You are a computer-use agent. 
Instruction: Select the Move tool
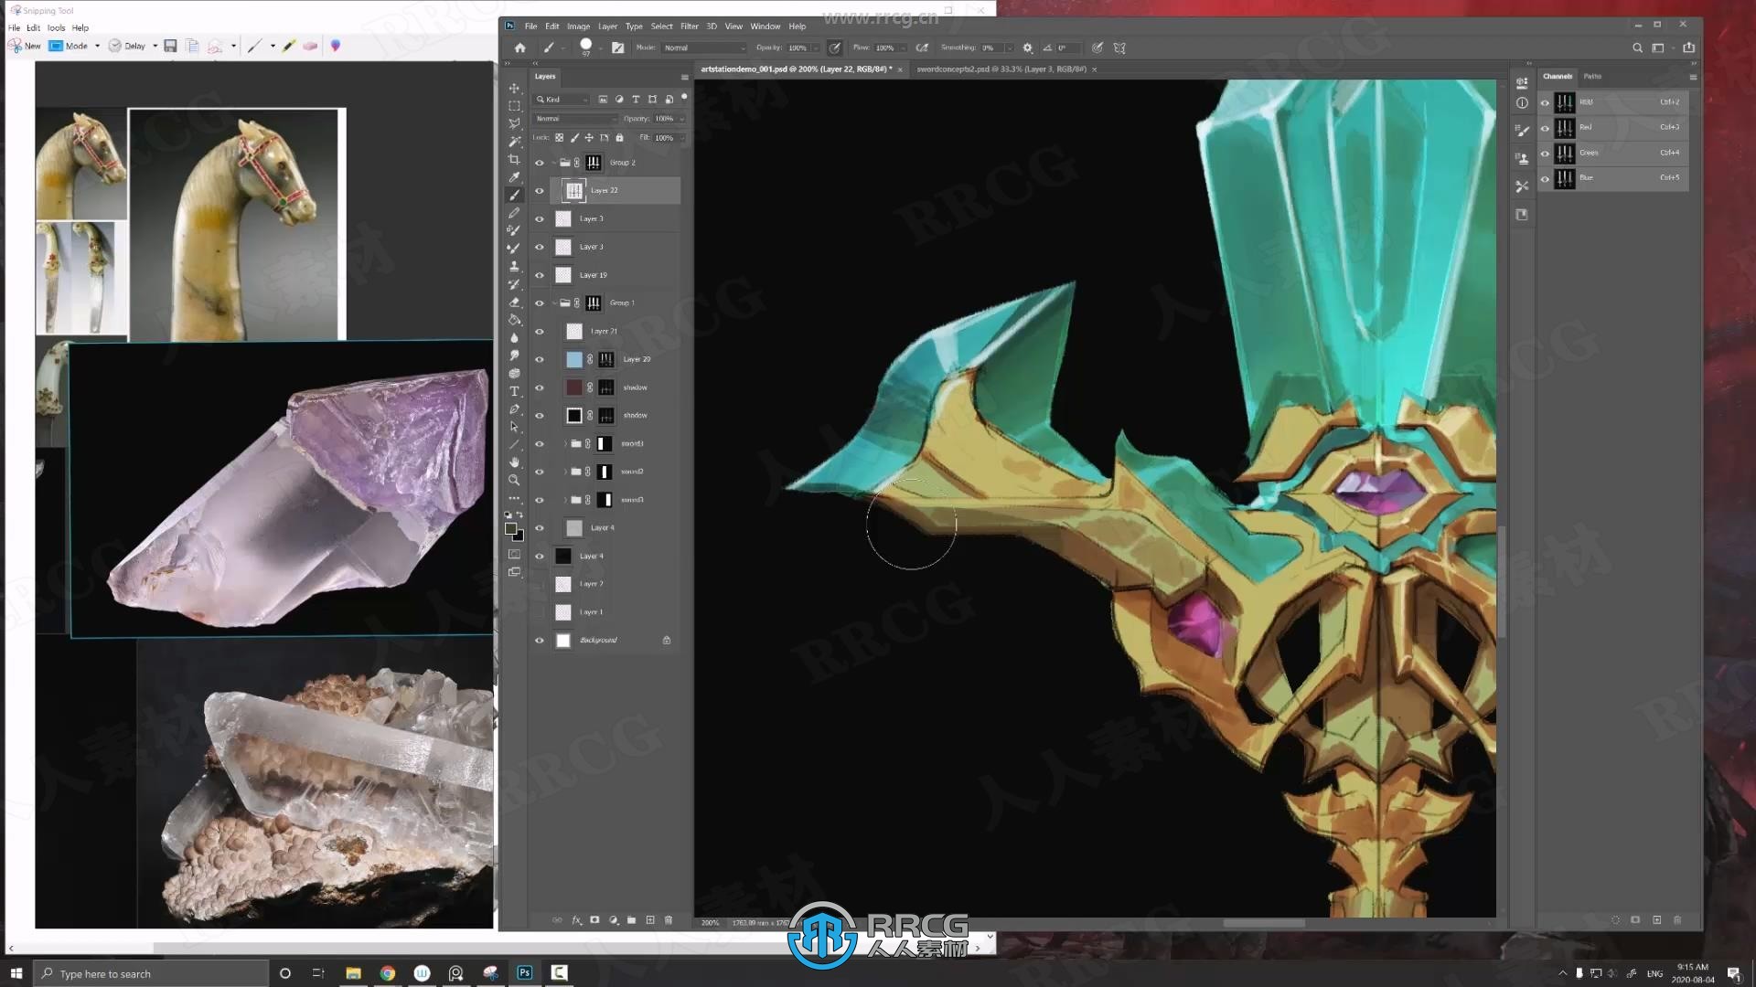click(x=514, y=89)
